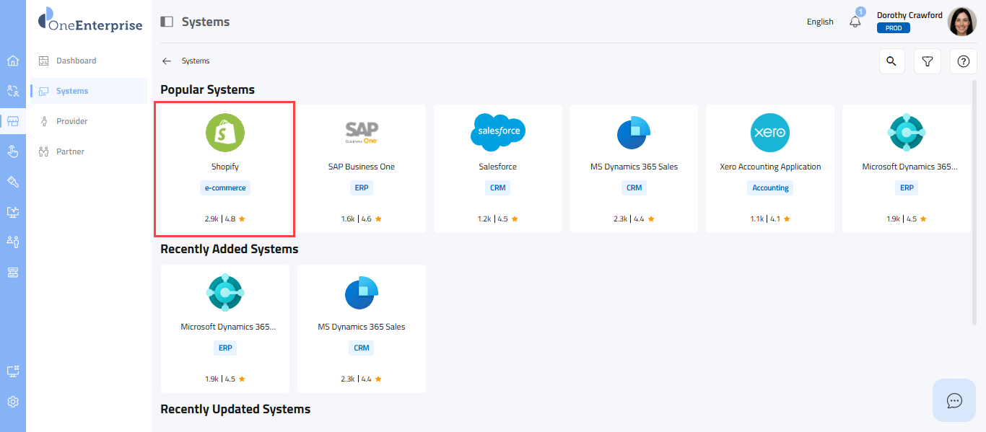Open the filter funnel icon
The height and width of the screenshot is (432, 986).
pos(928,61)
